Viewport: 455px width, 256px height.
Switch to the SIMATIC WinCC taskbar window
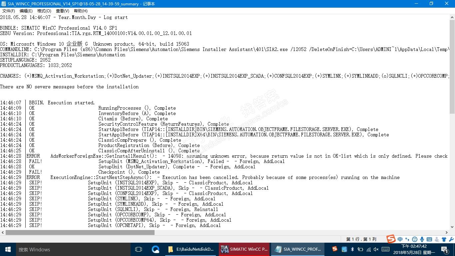[x=245, y=249]
